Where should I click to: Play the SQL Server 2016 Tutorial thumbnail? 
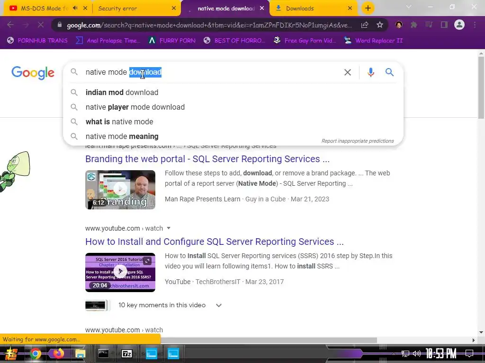point(120,272)
